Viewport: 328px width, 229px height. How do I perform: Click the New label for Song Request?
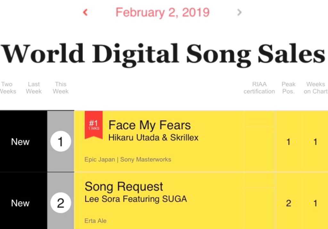[20, 203]
